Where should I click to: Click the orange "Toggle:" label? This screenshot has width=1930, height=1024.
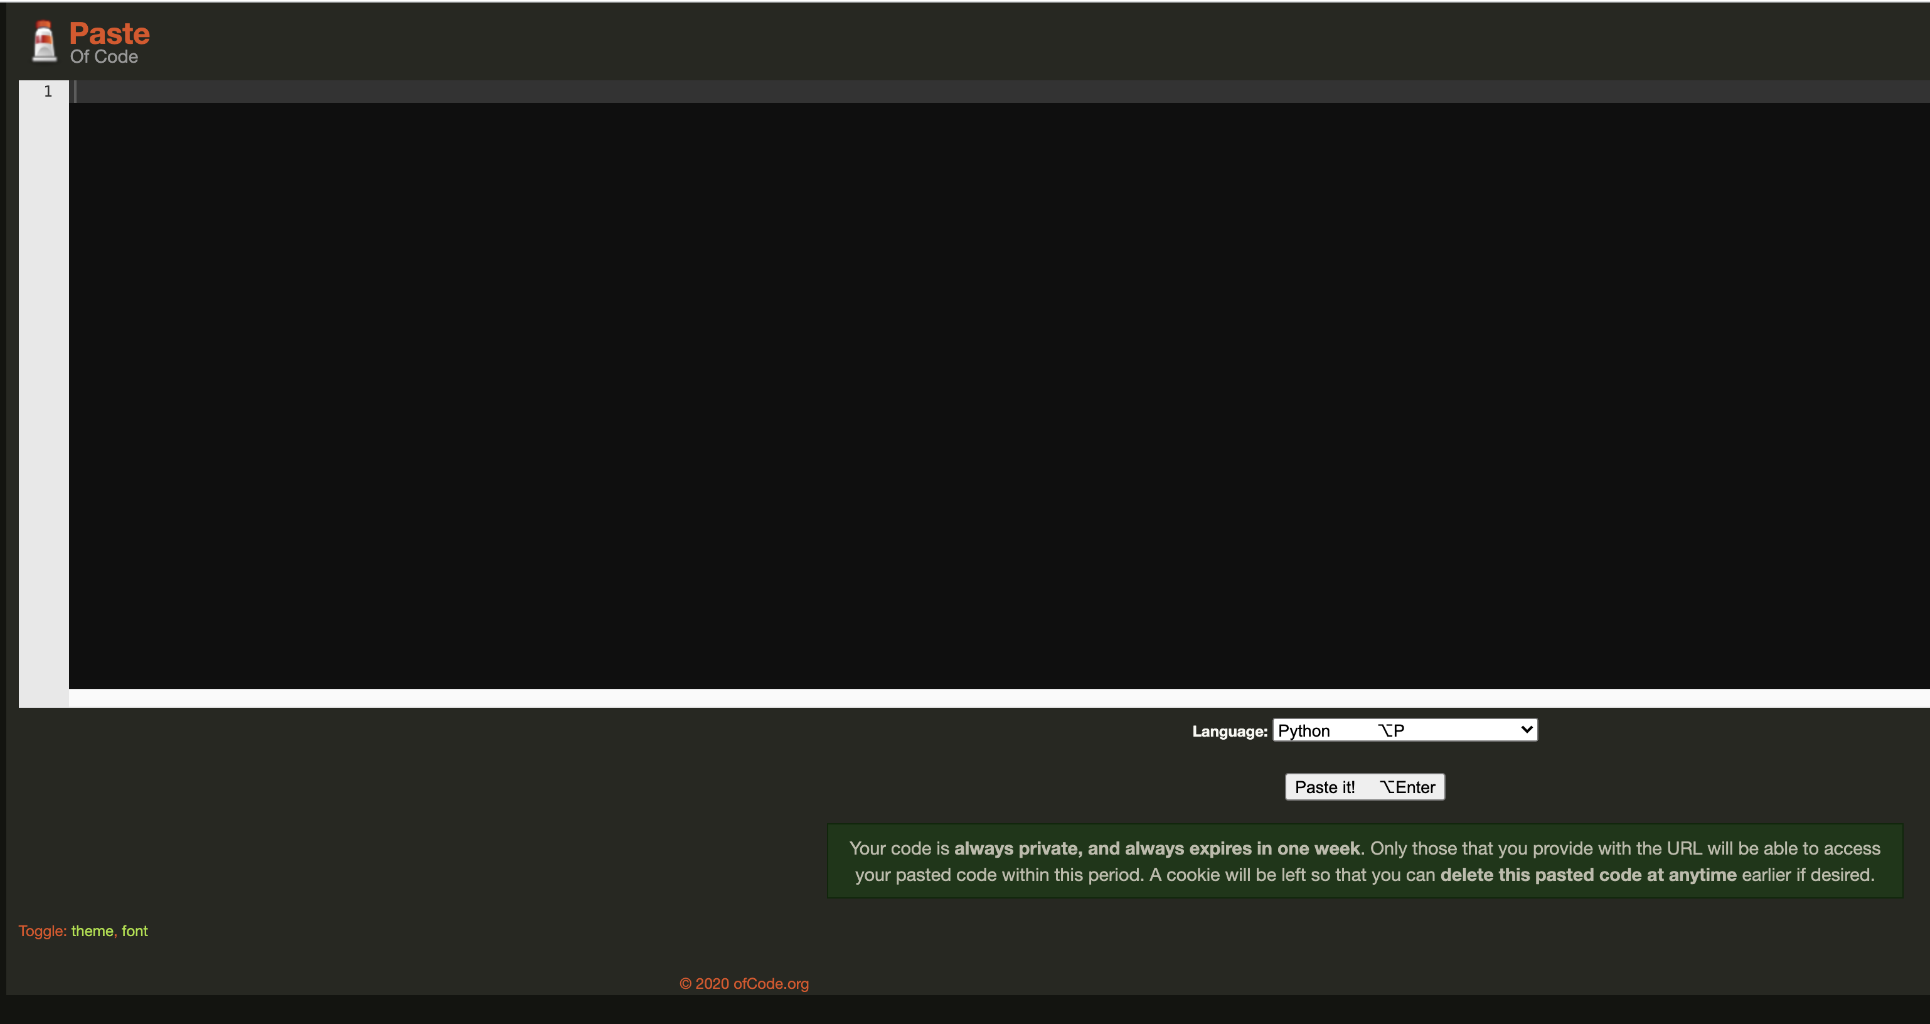click(x=43, y=931)
